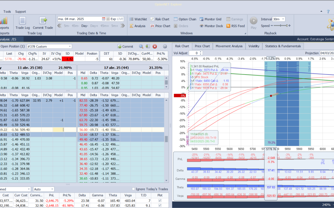Image resolution: width=334 pixels, height=208 pixels.
Task: Collapse the ribbon with the up arrow
Action: click(321, 11)
